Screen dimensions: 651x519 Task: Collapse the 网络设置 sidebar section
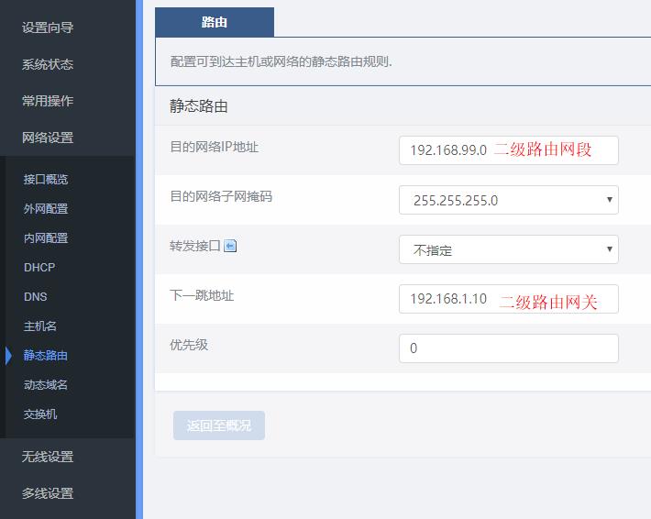point(48,138)
